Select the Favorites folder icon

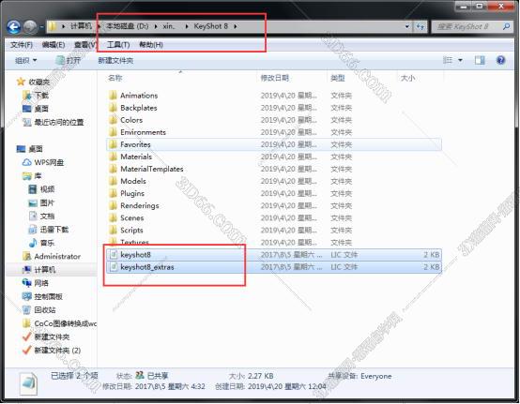(x=113, y=144)
